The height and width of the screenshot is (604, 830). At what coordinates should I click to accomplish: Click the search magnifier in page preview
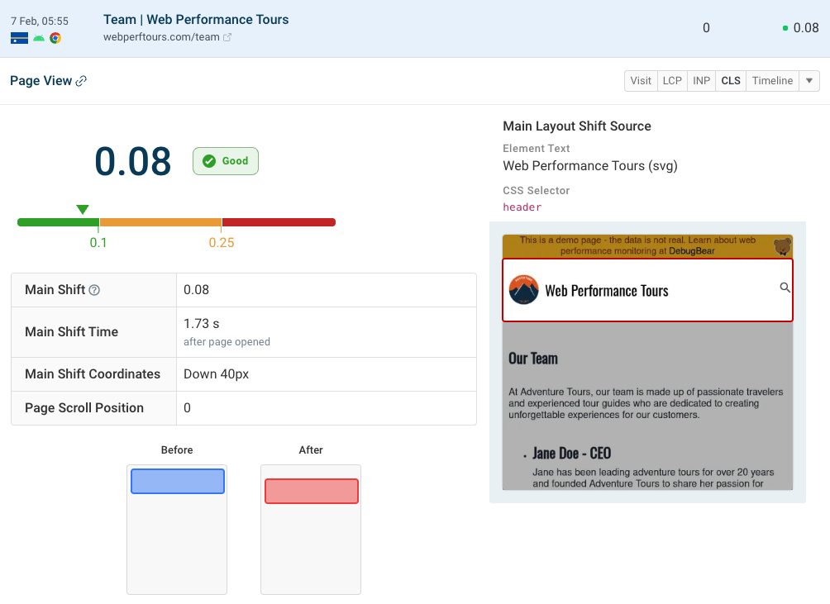click(785, 288)
